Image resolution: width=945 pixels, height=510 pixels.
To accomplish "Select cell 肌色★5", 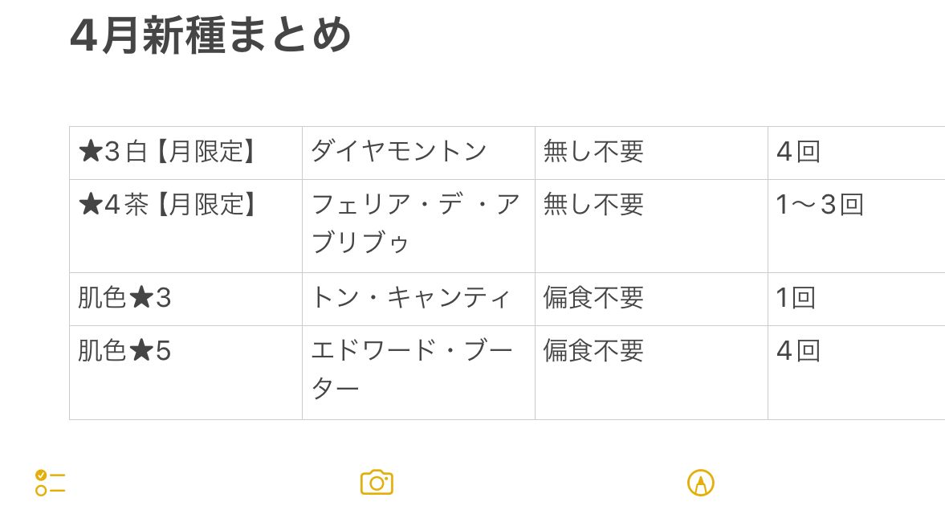I will (x=185, y=373).
